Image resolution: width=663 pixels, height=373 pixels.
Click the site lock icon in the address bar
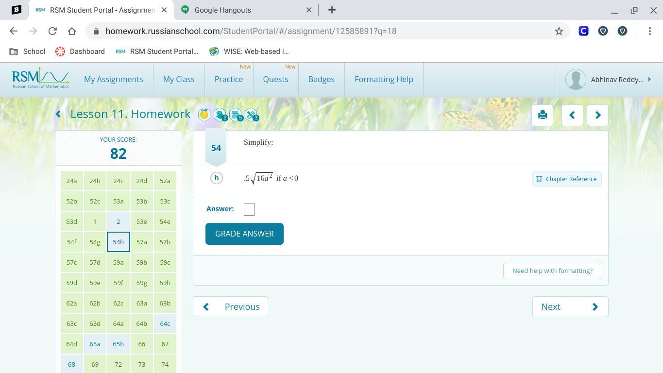96,31
